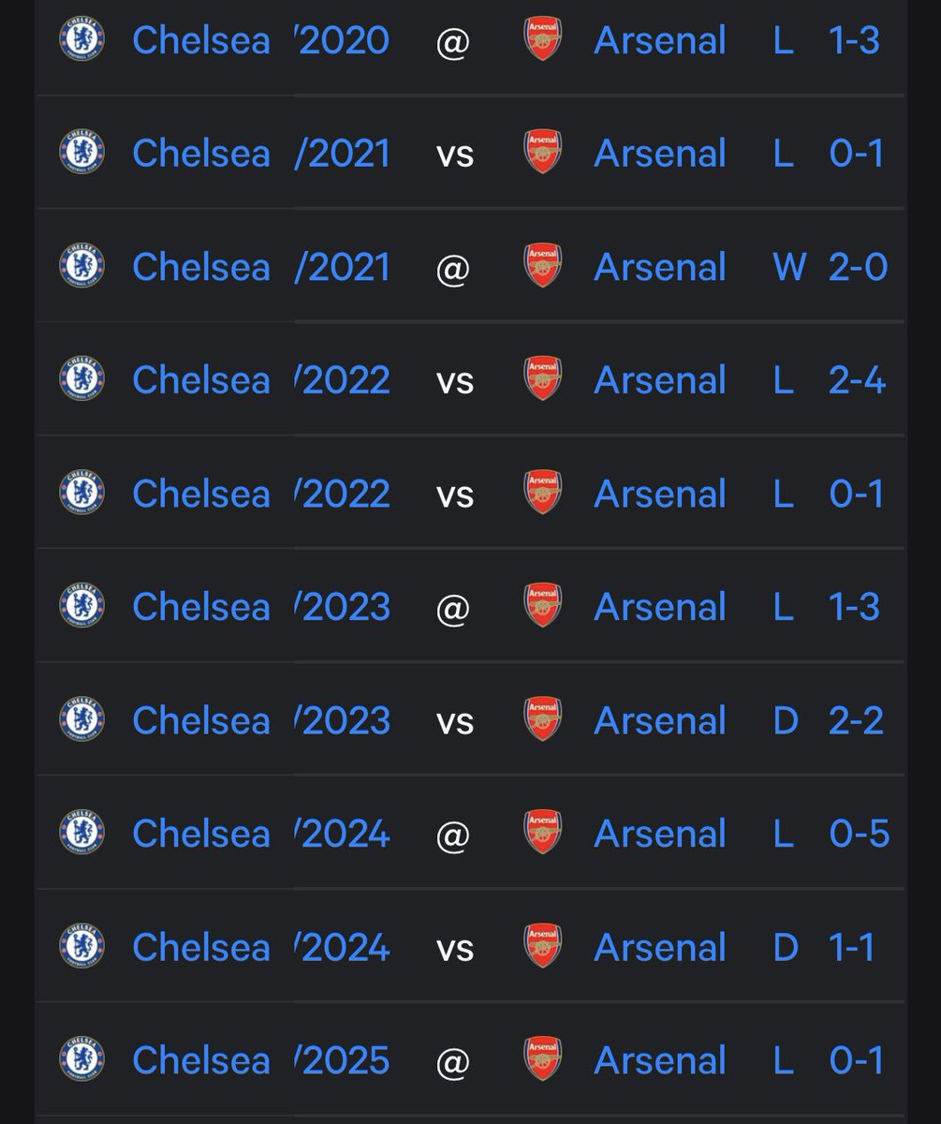Select the /2025 date link
Viewport: 941px width, 1124px height.
click(x=342, y=1060)
